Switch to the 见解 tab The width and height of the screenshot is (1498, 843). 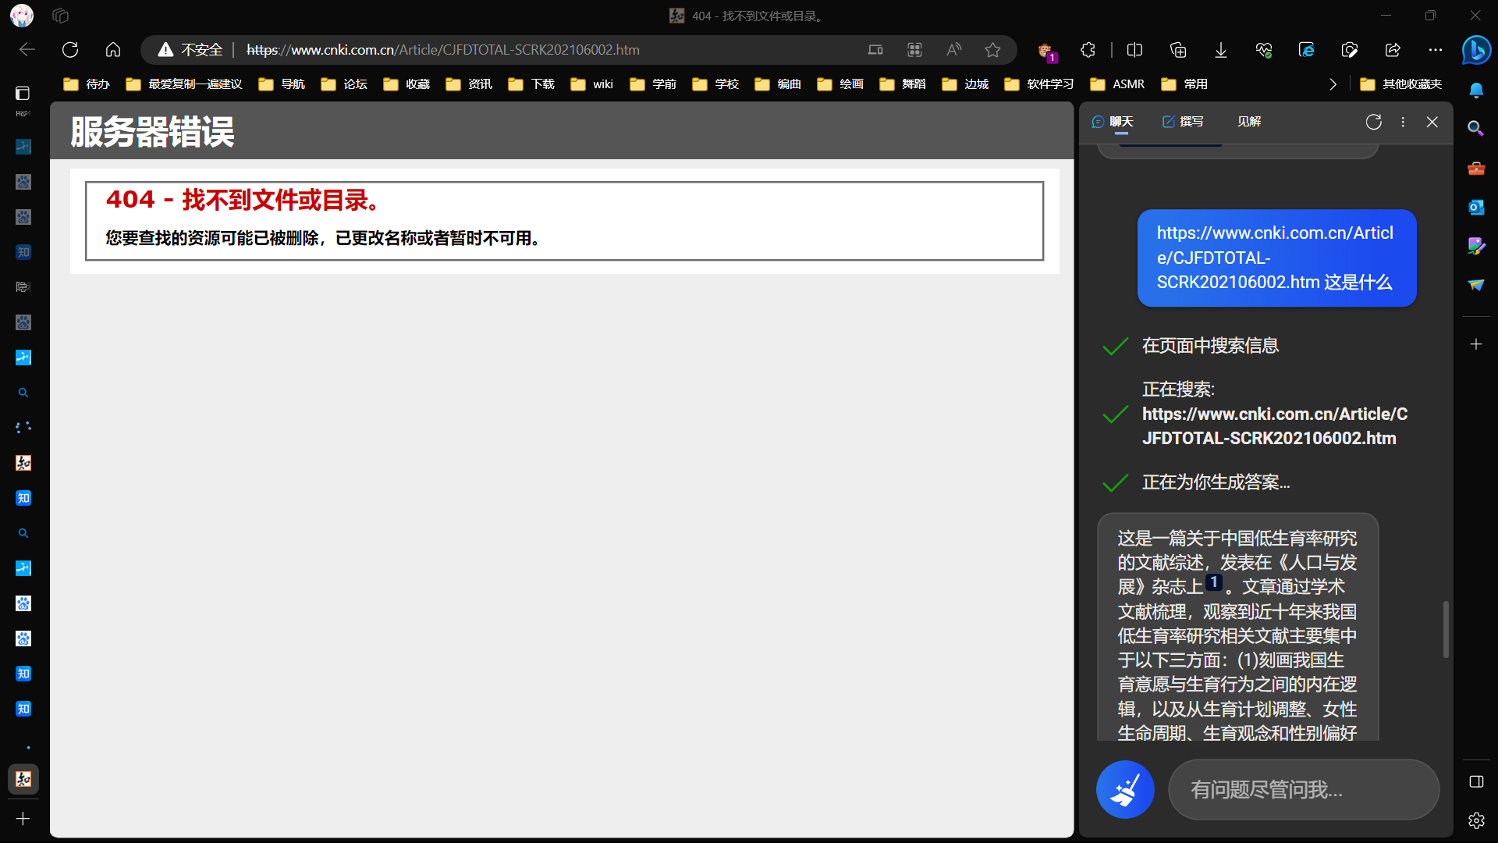[1248, 122]
